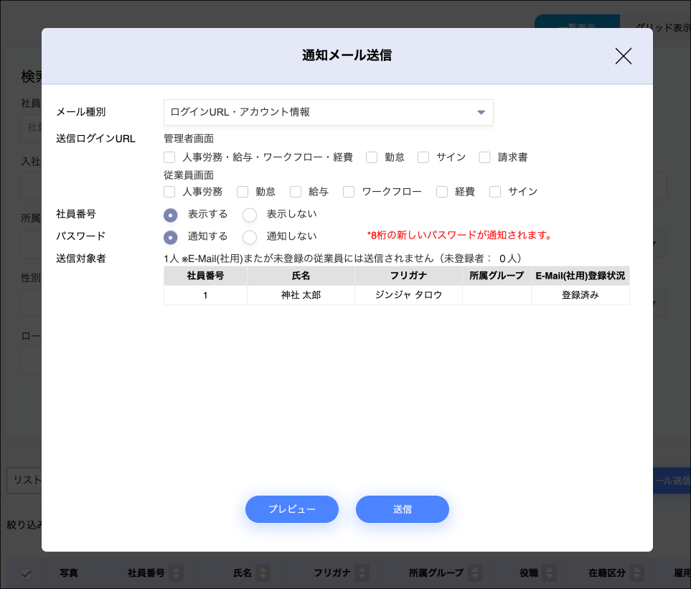Enable 従業員画面 勤怠 checkbox
The height and width of the screenshot is (589, 691).
click(x=243, y=192)
